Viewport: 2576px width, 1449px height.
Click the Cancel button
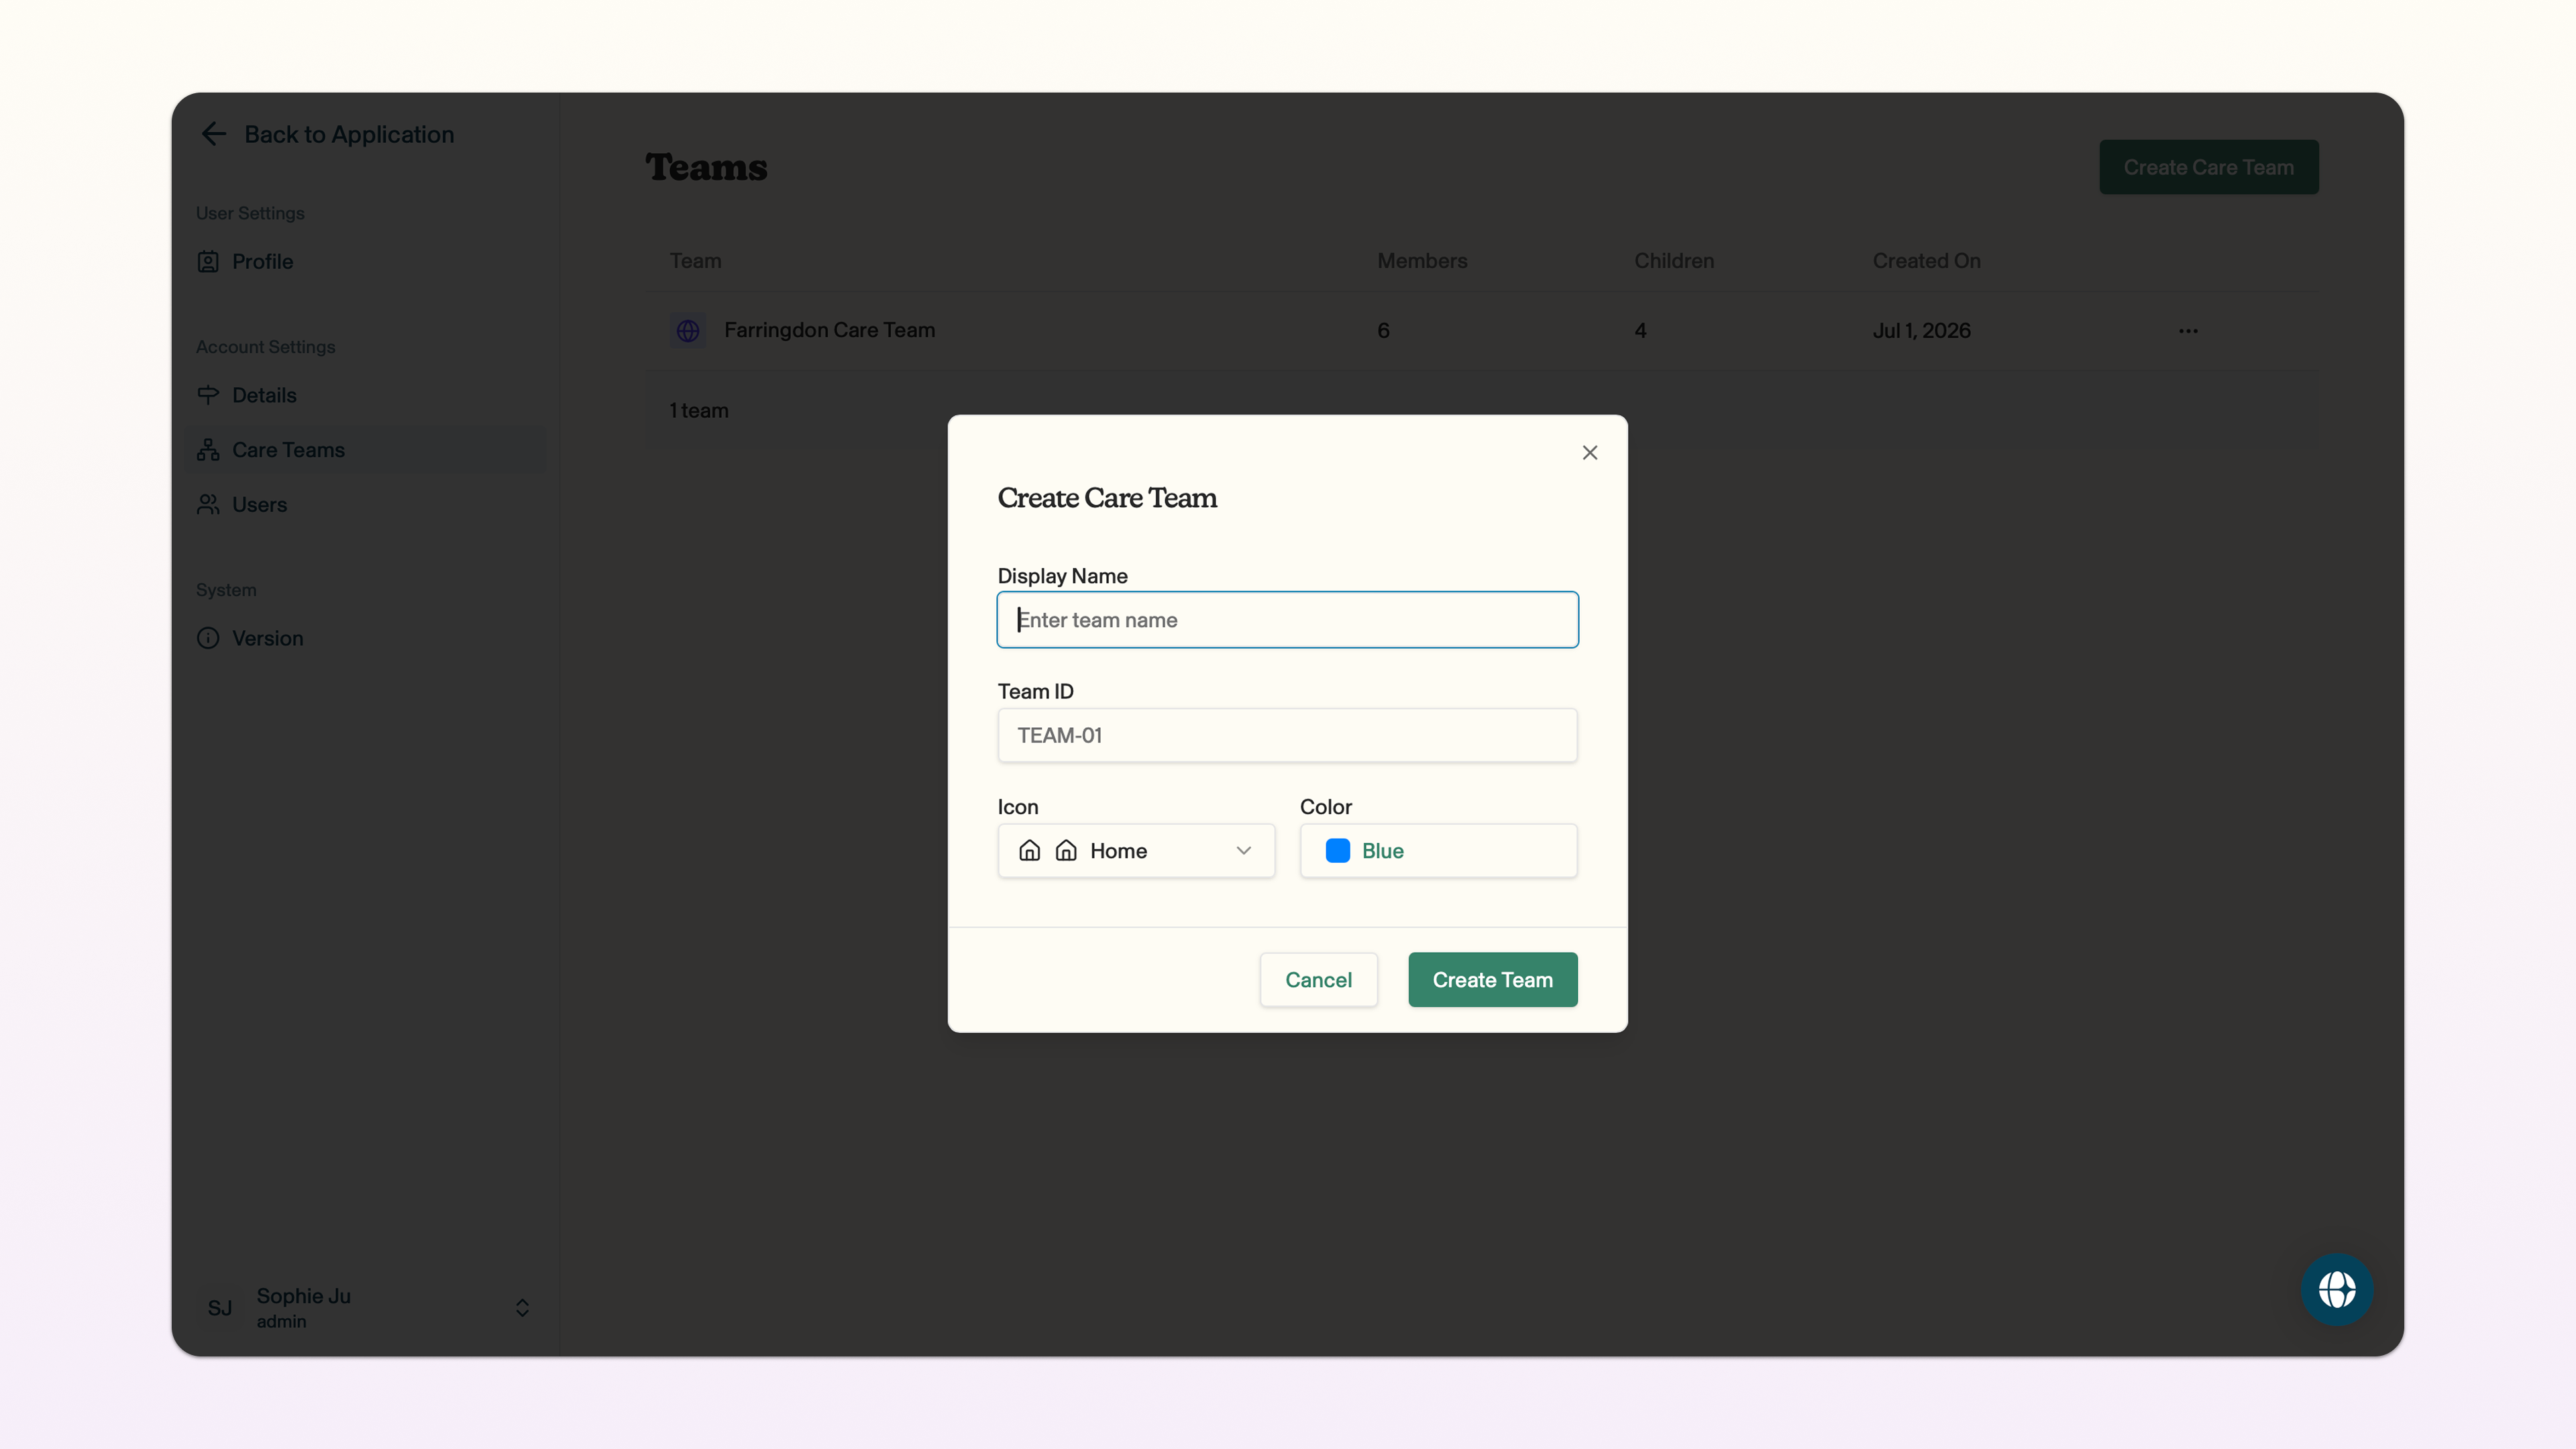click(x=1318, y=979)
